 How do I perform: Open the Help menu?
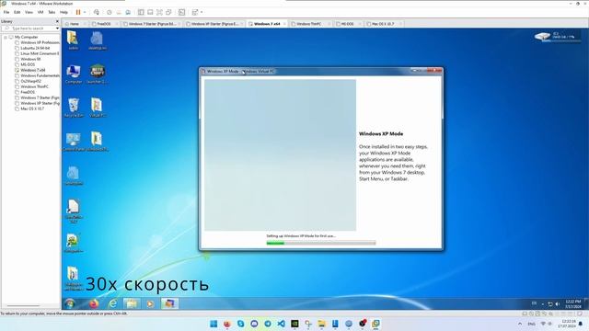pyautogui.click(x=64, y=12)
